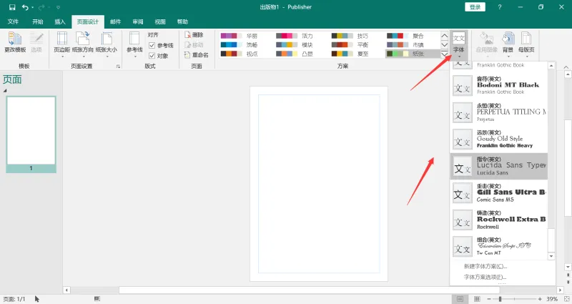Switch to single page view icon
Image resolution: width=572 pixels, height=304 pixels.
pos(460,299)
